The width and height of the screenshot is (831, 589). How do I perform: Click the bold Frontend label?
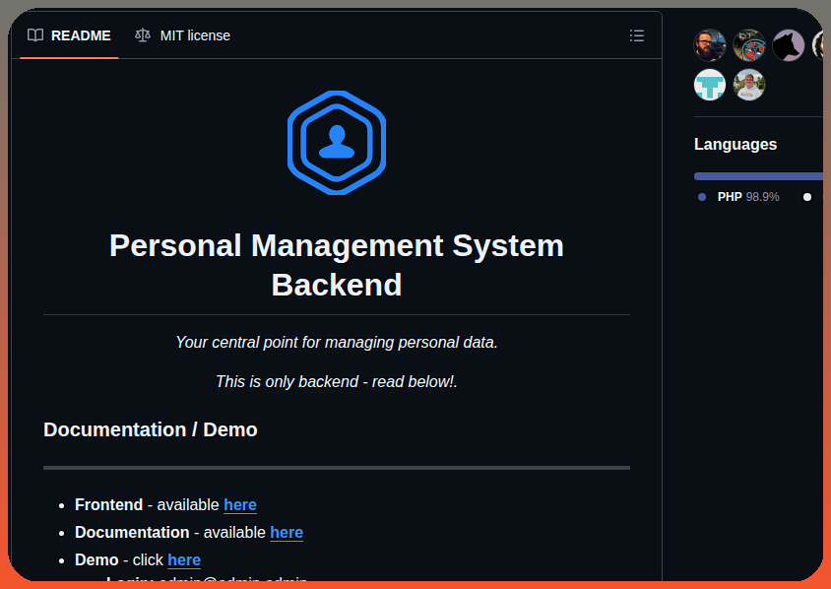[x=108, y=504]
